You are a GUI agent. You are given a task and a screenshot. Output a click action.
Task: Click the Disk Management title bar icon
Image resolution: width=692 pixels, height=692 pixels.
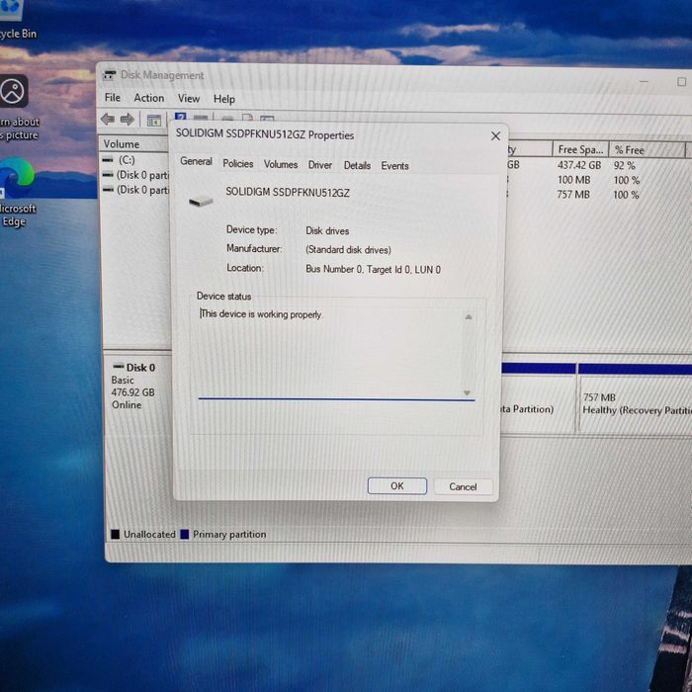(109, 75)
